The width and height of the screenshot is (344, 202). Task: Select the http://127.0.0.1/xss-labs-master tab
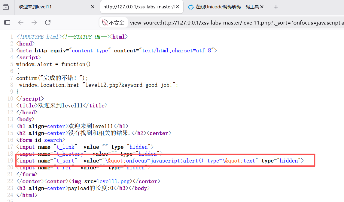(x=142, y=7)
